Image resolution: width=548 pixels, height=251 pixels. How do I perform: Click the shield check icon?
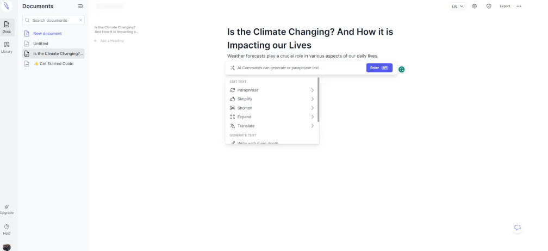pos(489,6)
